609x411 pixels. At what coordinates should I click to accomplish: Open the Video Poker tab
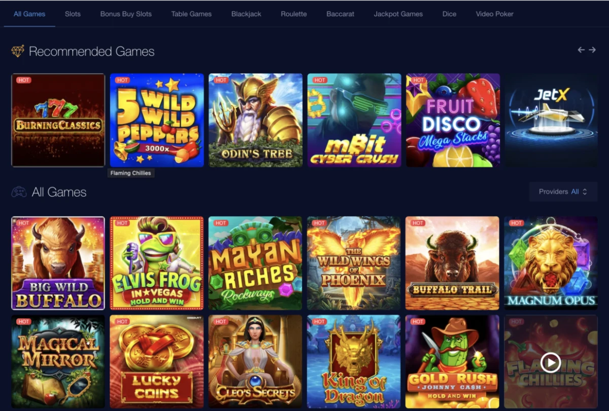click(x=495, y=14)
